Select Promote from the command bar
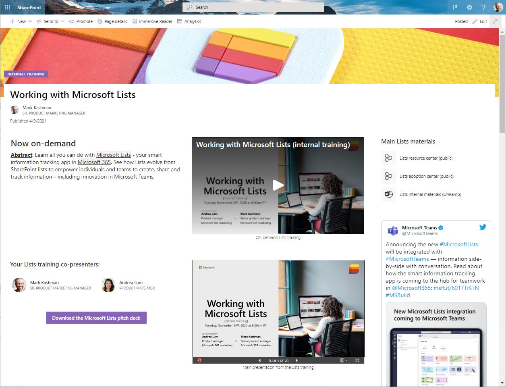The width and height of the screenshot is (506, 387). (81, 21)
